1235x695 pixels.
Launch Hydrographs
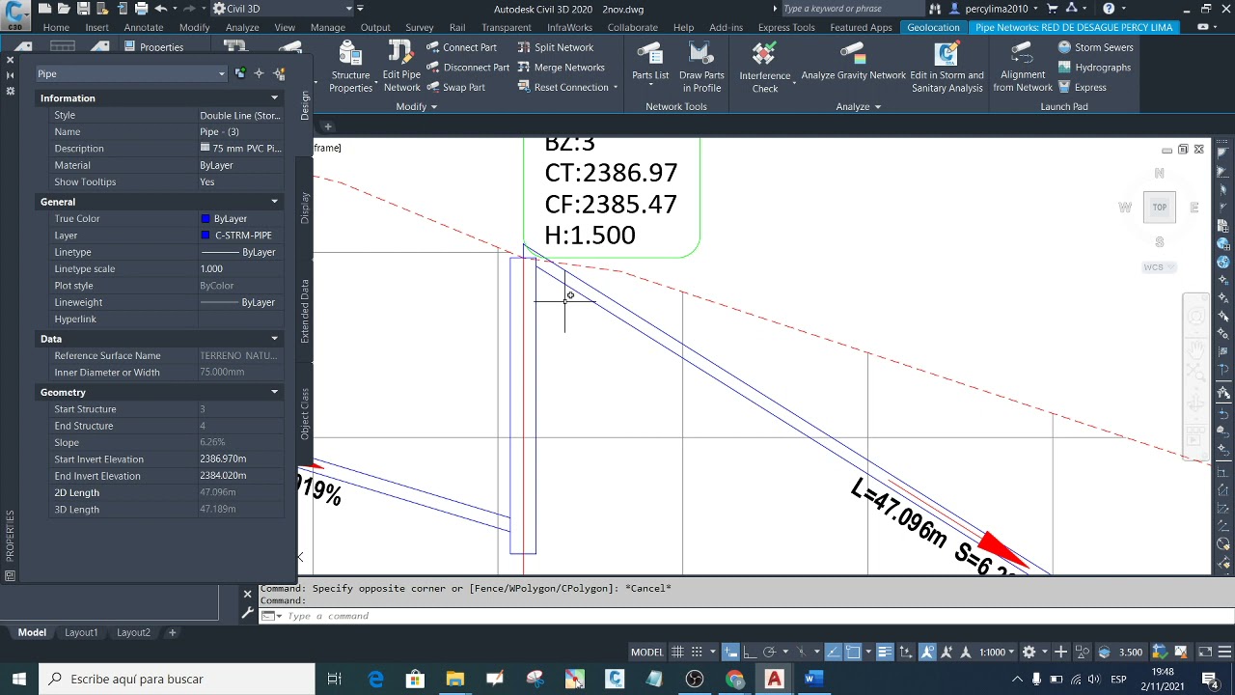tap(1094, 68)
